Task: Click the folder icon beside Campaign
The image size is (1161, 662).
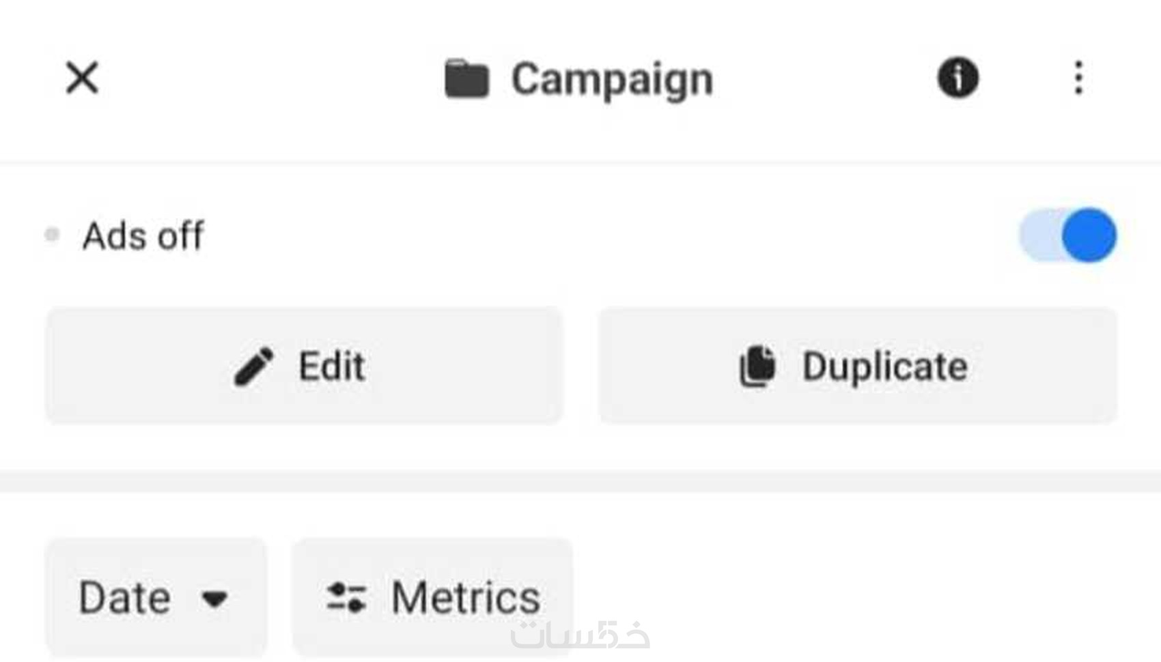Action: [x=466, y=79]
